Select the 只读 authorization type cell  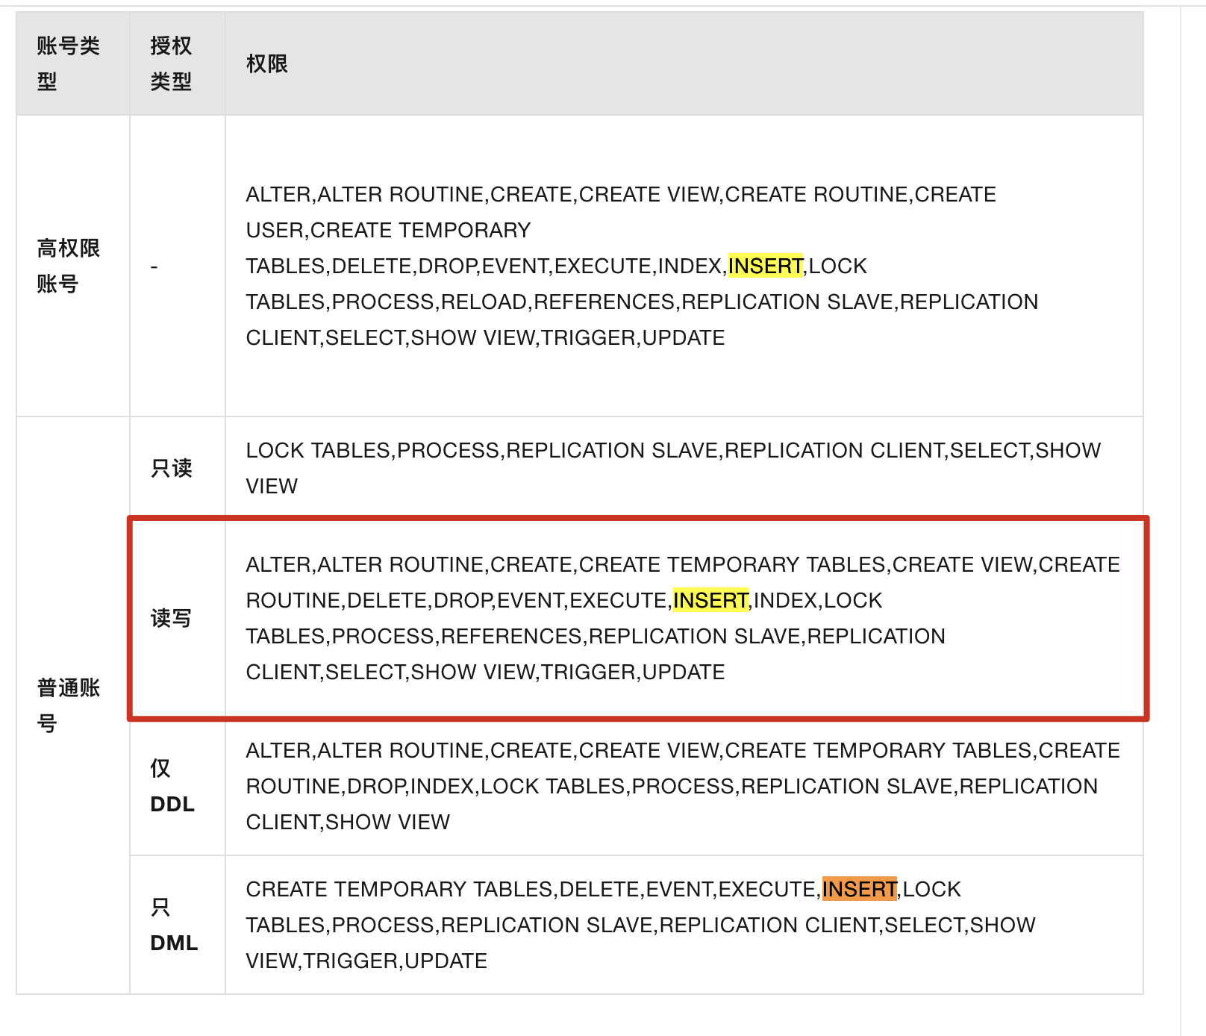[172, 468]
